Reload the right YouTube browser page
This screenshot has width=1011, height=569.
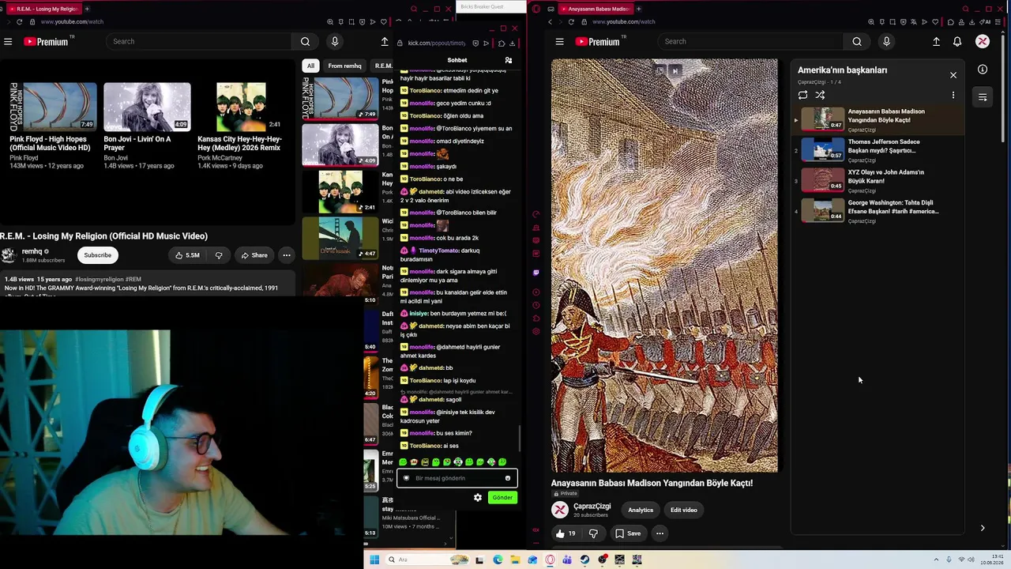coord(570,22)
